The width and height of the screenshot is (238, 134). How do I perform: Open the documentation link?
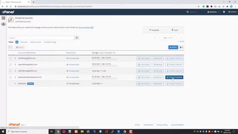pyautogui.click(x=86, y=28)
